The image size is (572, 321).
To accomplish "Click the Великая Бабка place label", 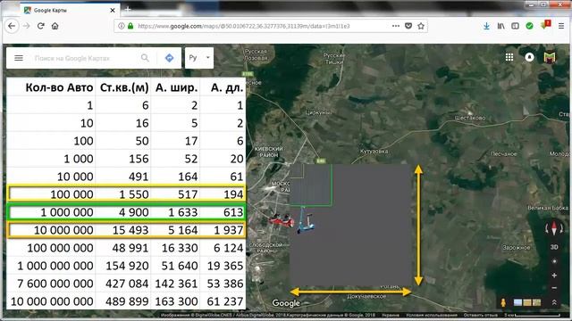I will coord(547,208).
